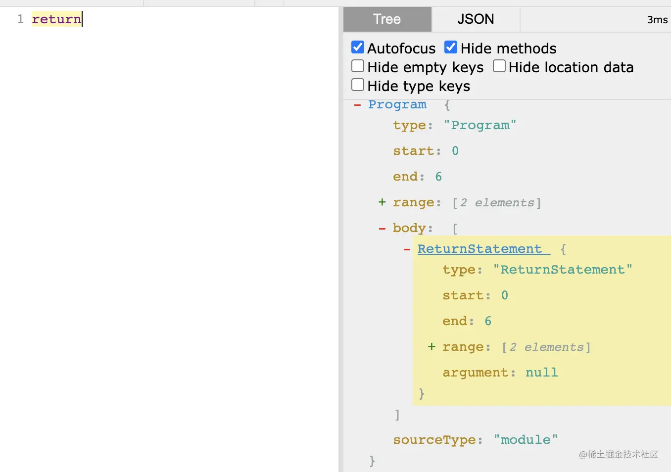Click the Program end: 6 entry
The image size is (671, 472).
pos(418,177)
